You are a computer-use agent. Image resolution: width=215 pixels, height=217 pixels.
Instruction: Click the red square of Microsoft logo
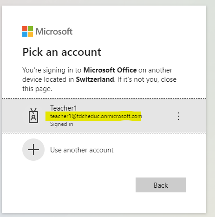25,28
